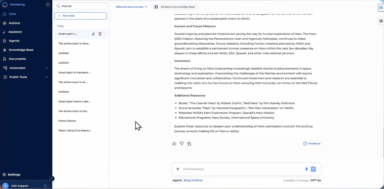Click the trash icon to delete current chat
The image size is (384, 189).
[100, 34]
